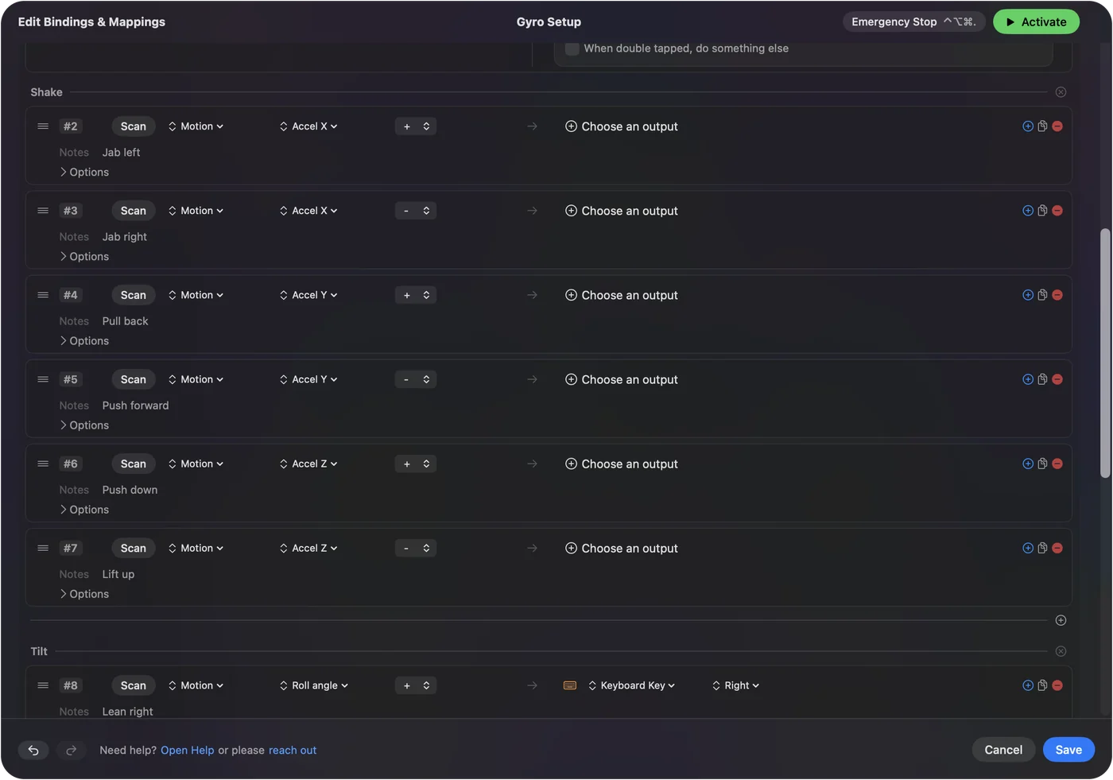Image resolution: width=1113 pixels, height=780 pixels.
Task: Change the minus direction stepper in rule #7
Action: pyautogui.click(x=416, y=548)
